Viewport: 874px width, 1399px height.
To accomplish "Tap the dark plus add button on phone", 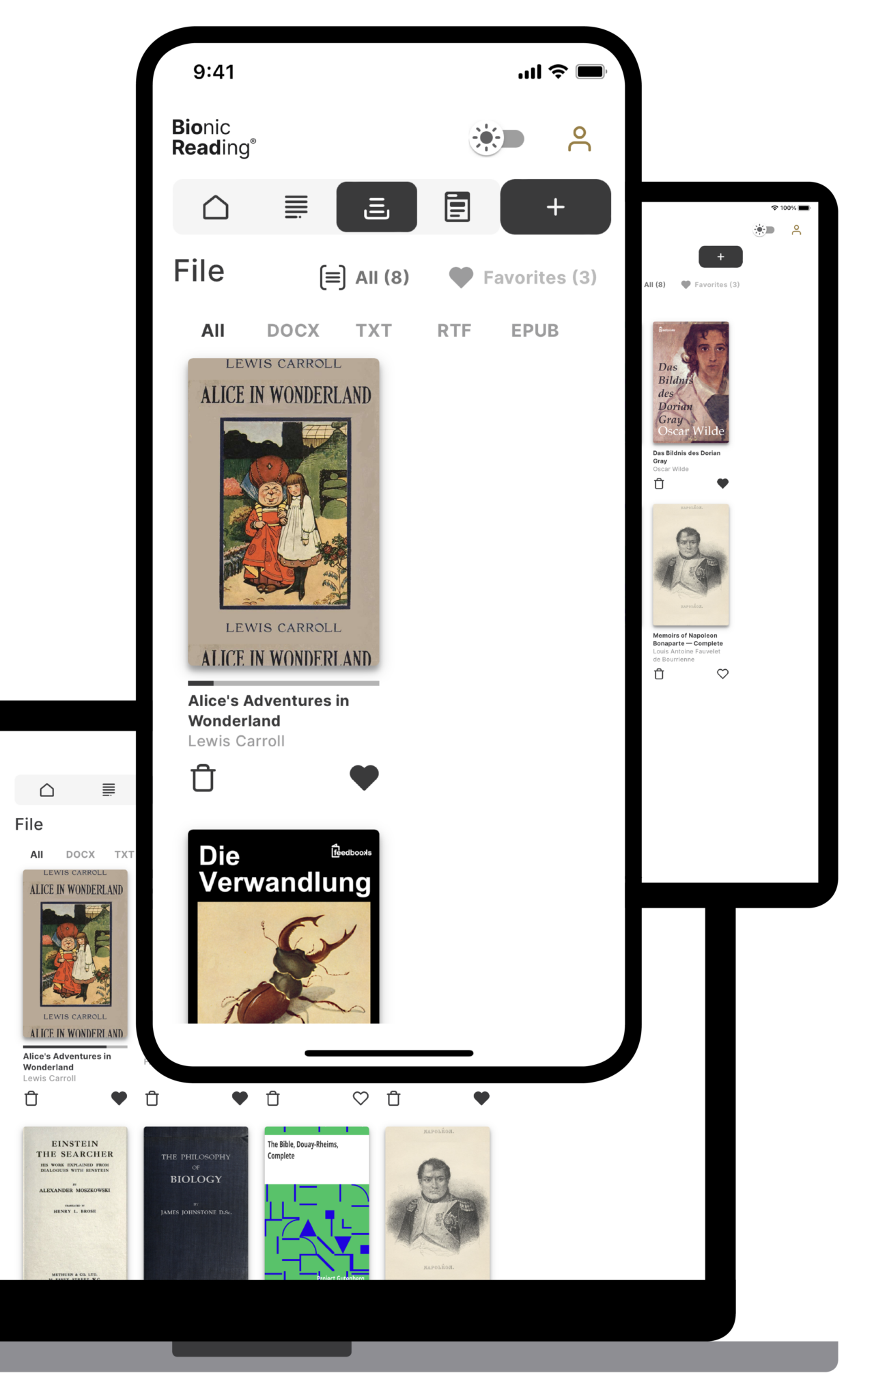I will [x=555, y=207].
